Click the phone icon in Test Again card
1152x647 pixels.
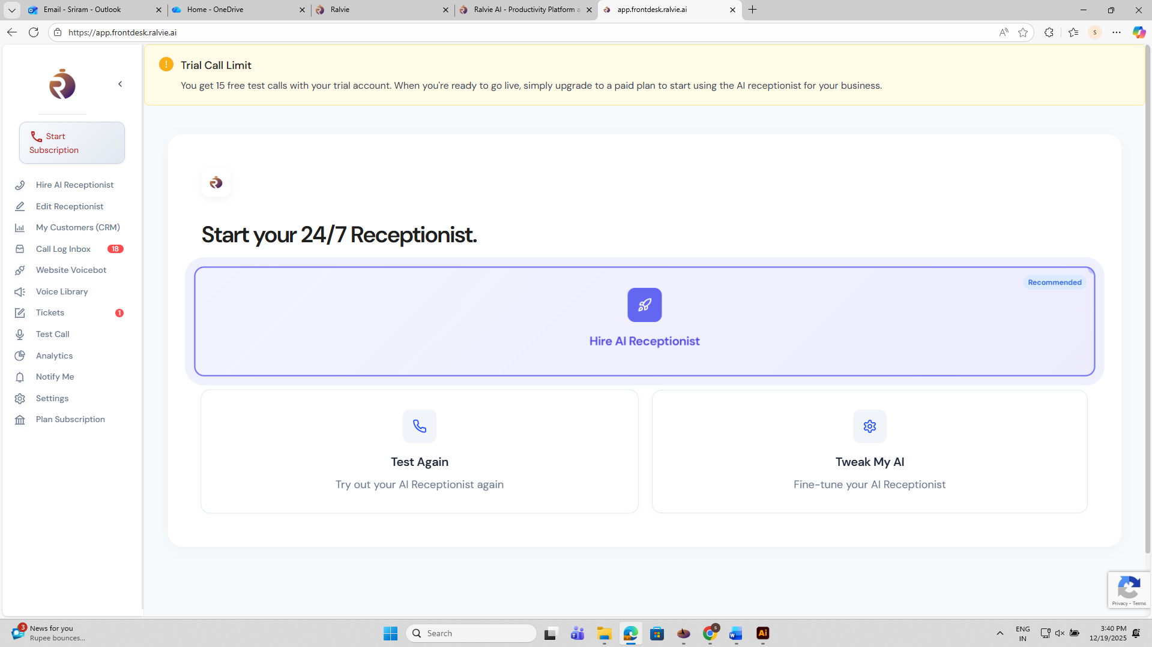(x=419, y=426)
